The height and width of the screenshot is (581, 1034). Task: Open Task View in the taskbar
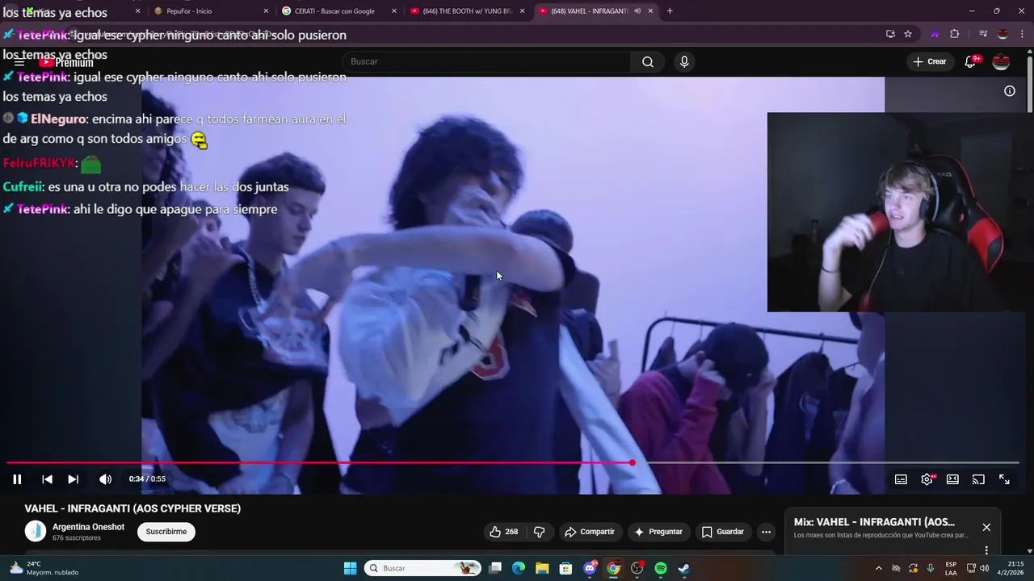point(495,568)
